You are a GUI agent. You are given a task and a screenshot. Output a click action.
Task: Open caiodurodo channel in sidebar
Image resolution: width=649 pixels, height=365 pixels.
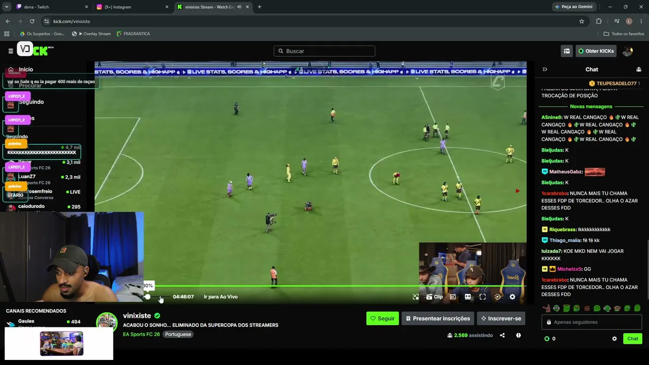click(43, 207)
